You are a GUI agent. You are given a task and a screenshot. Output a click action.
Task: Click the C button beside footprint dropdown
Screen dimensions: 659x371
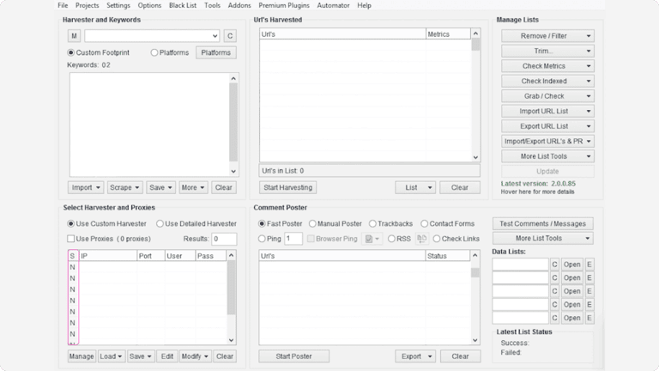[x=230, y=36]
